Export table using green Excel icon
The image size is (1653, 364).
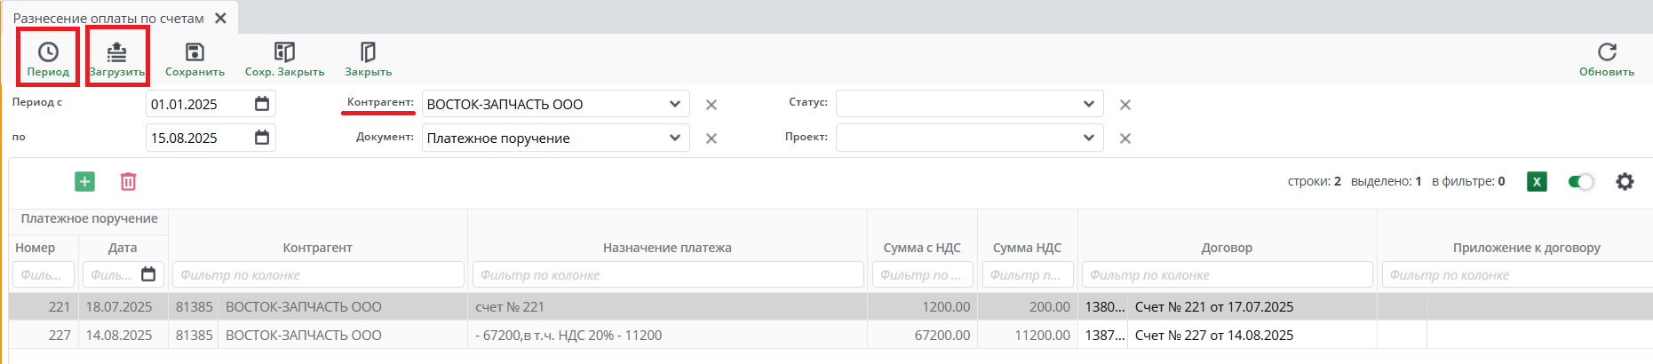[x=1537, y=182]
